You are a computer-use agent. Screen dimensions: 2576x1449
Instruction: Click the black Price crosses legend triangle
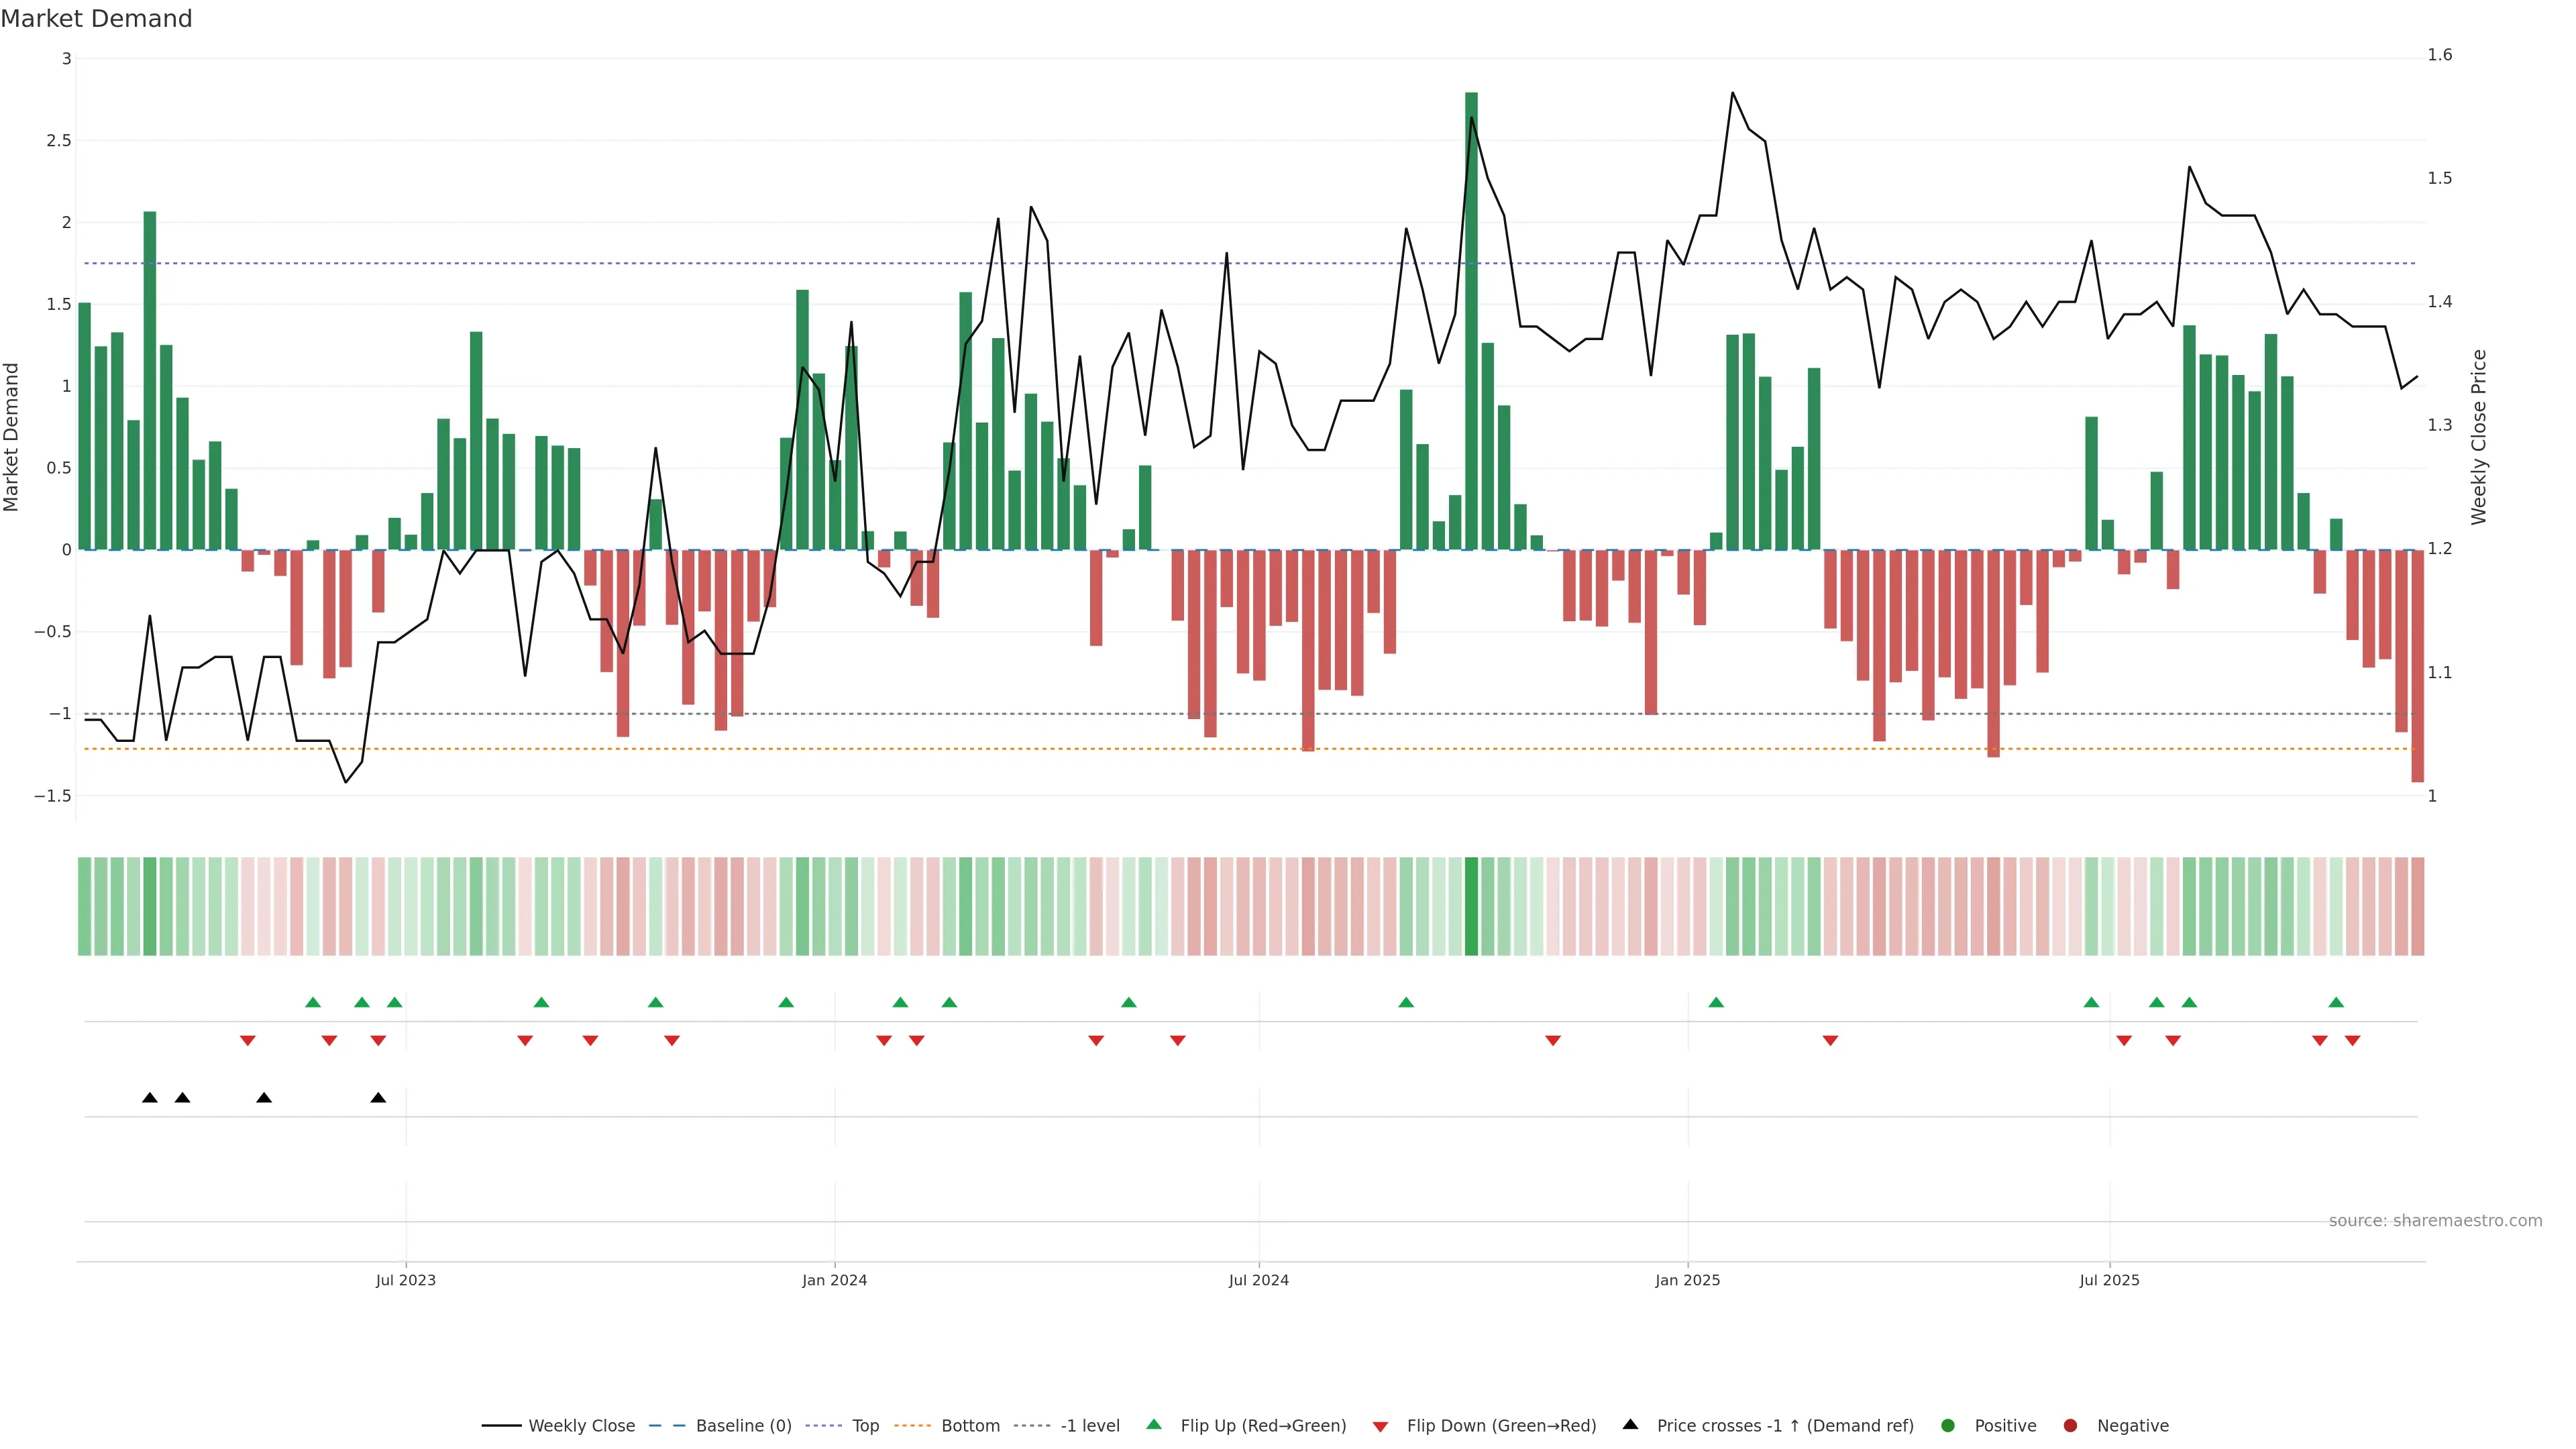point(1630,1424)
